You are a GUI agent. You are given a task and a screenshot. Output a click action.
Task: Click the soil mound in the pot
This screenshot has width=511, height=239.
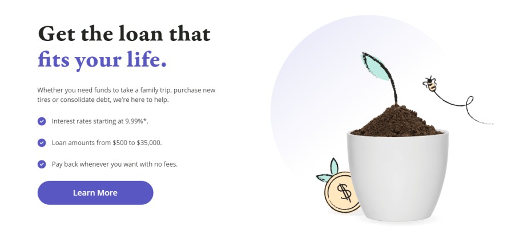398,121
